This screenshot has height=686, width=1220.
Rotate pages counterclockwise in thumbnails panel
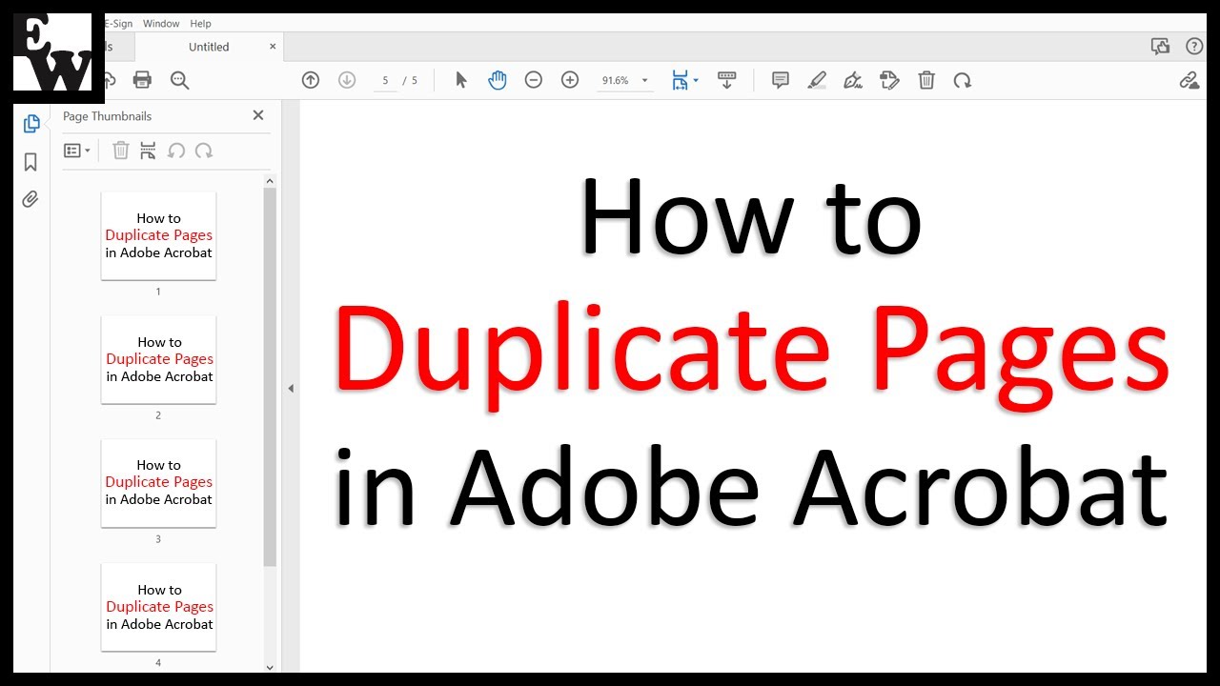click(x=176, y=151)
